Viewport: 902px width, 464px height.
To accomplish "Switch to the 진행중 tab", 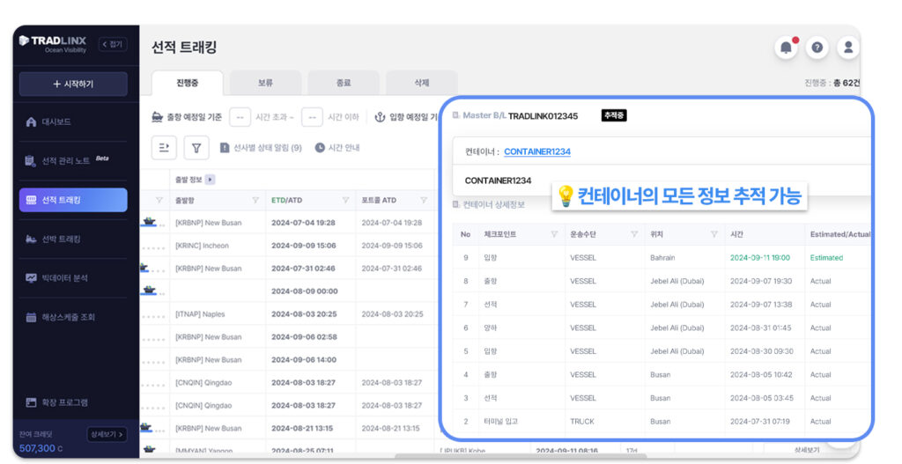I will [x=188, y=83].
